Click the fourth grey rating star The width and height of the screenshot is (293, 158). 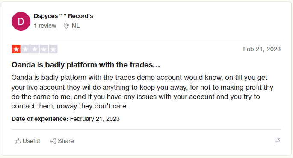pyautogui.click(x=44, y=49)
